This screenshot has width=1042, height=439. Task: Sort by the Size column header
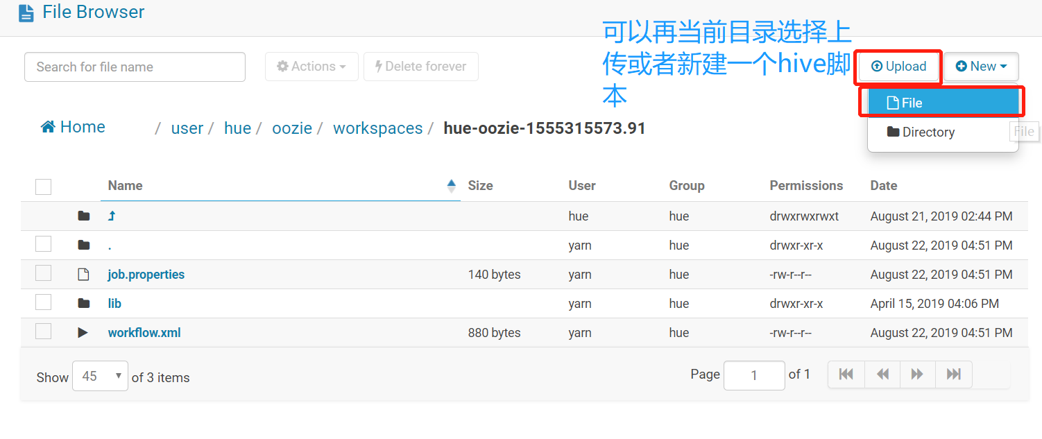(480, 186)
